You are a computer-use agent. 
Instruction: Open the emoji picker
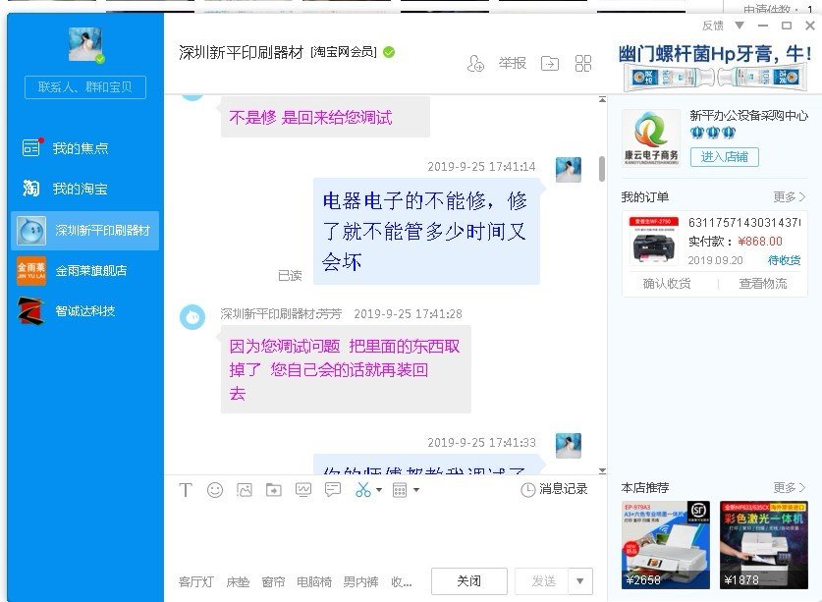(x=215, y=490)
